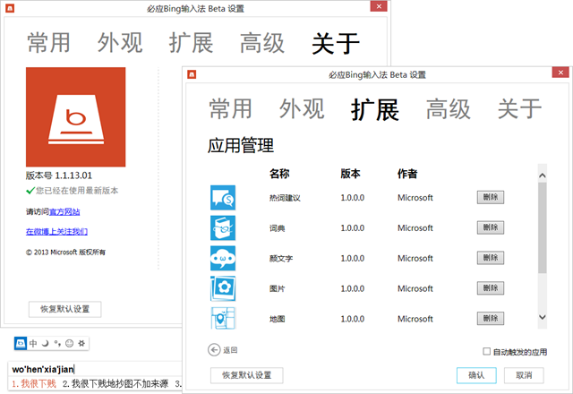Viewport: 573px width, 394px height.
Task: Click 确认 to confirm settings
Action: (476, 375)
